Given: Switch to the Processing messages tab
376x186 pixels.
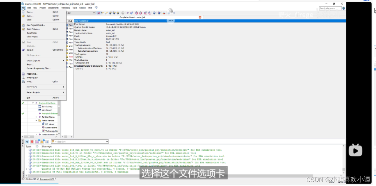Looking at the screenshot, I should click(47, 179).
